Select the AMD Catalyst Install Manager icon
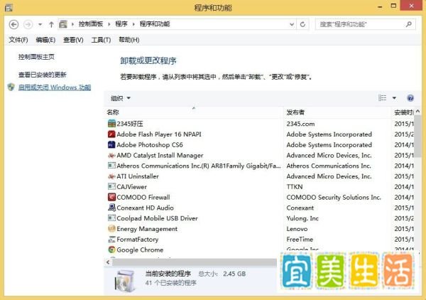Image resolution: width=426 pixels, height=300 pixels. (111, 155)
